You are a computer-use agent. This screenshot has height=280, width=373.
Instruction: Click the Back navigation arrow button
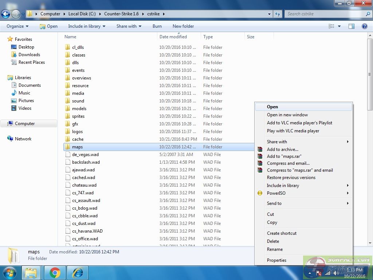click(5, 14)
